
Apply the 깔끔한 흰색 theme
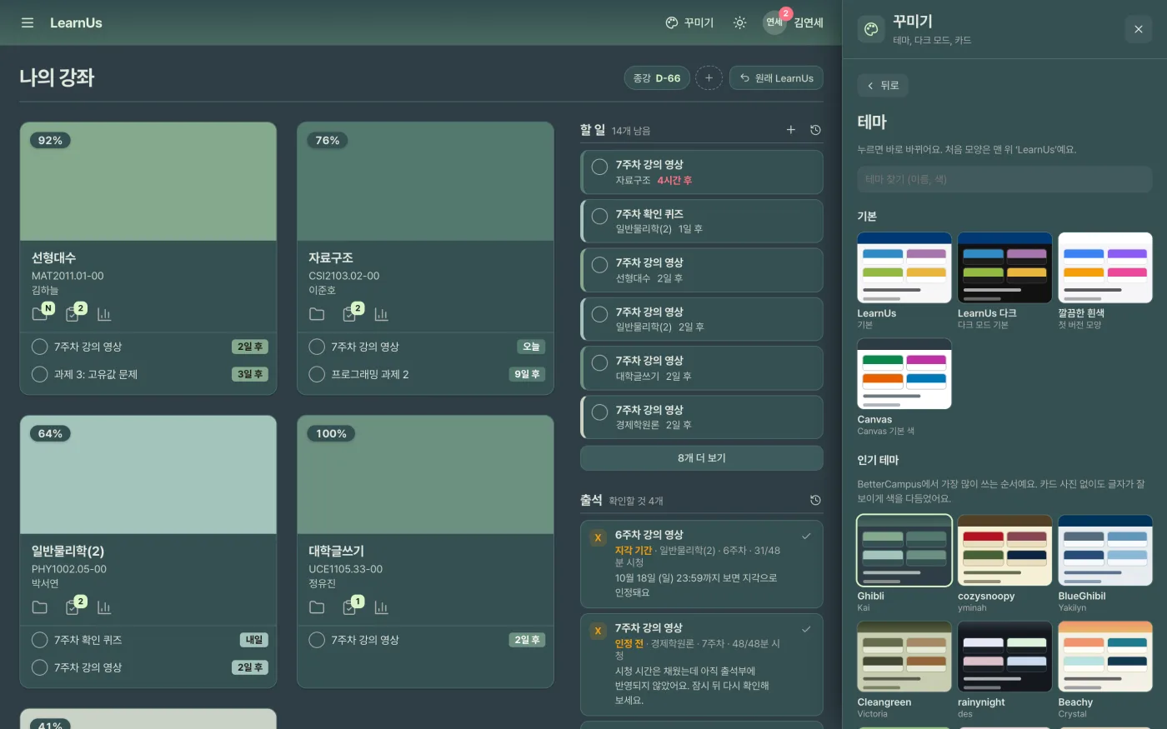1105,267
